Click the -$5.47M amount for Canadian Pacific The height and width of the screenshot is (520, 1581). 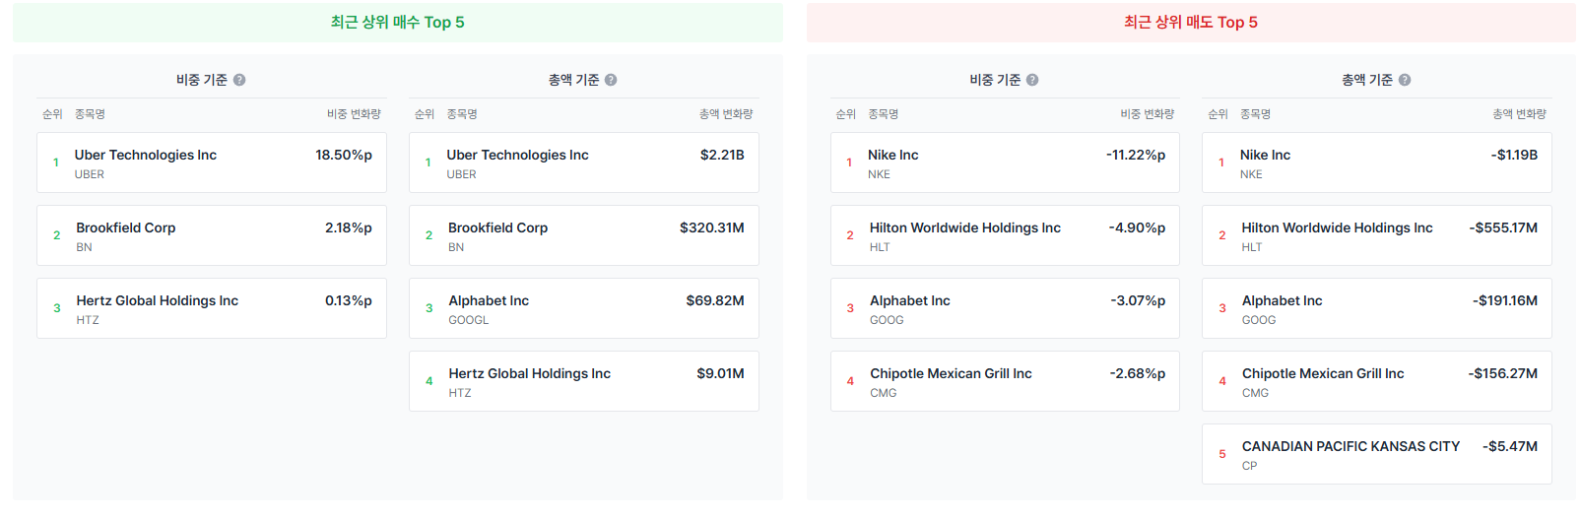(1510, 446)
